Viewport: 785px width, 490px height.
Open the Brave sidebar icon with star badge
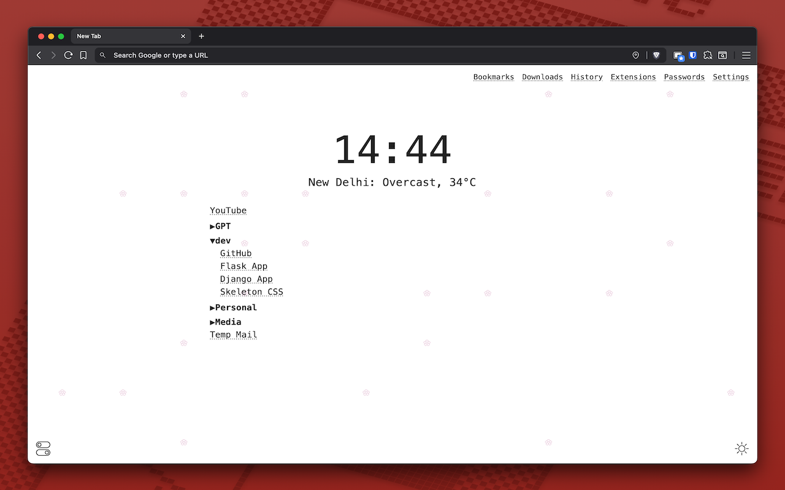[x=678, y=55]
